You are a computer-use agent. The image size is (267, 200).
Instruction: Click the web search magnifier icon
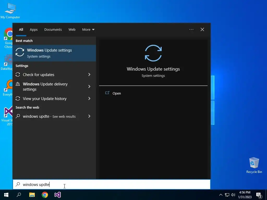18,116
